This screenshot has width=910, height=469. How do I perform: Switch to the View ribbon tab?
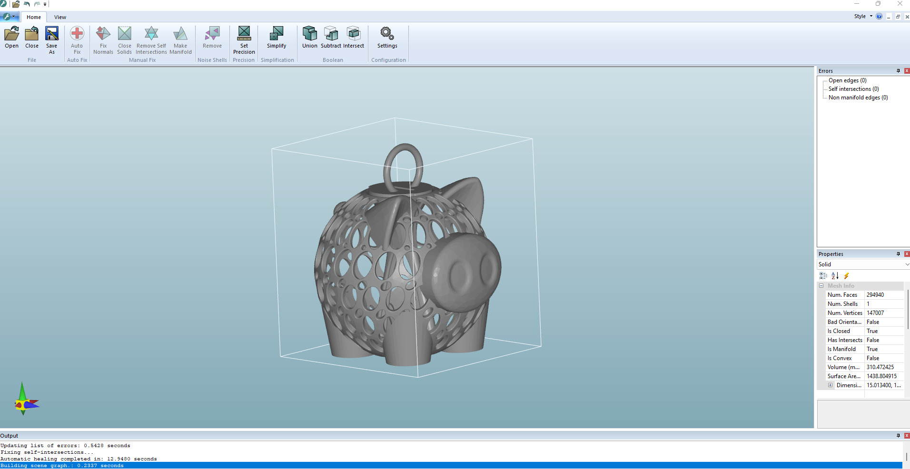point(60,17)
